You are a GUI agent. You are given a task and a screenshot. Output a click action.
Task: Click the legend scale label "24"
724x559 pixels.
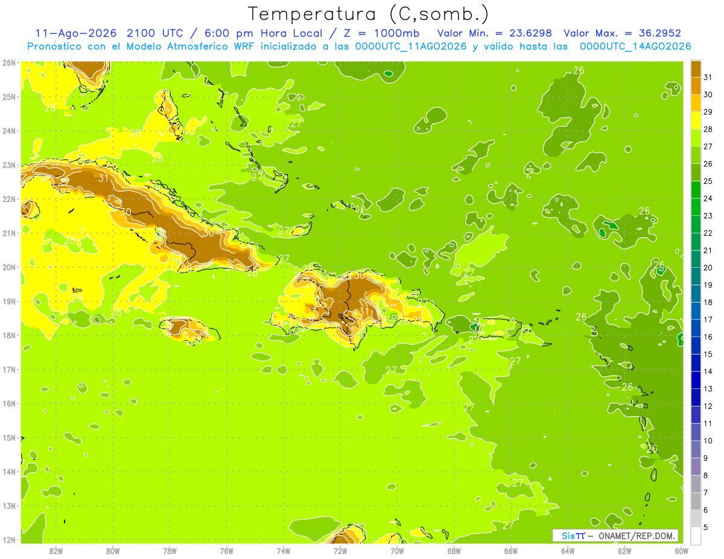tap(708, 198)
